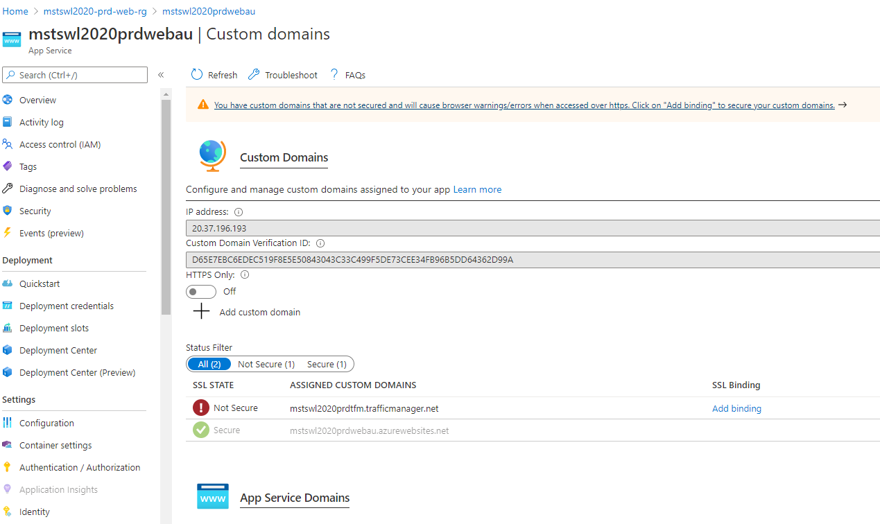Viewport: 880px width, 524px height.
Task: Click the IP address field 20.37.196.193
Action: [533, 228]
